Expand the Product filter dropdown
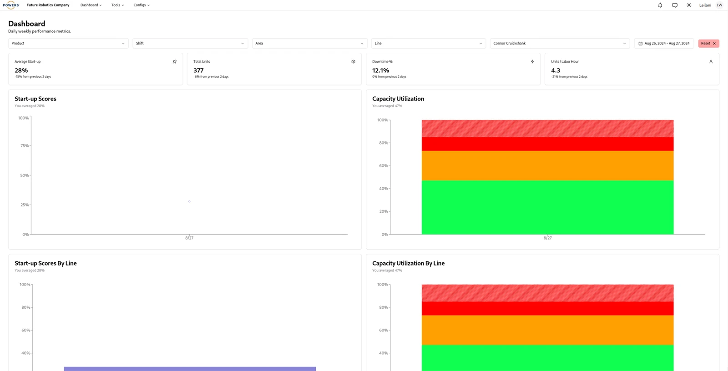This screenshot has height=371, width=728. click(x=68, y=44)
